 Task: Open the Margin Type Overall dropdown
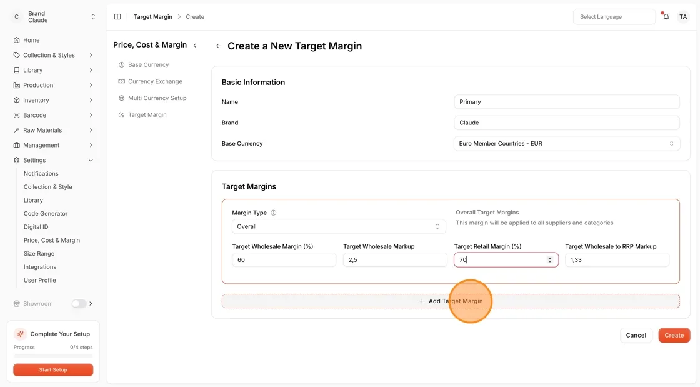coord(339,226)
